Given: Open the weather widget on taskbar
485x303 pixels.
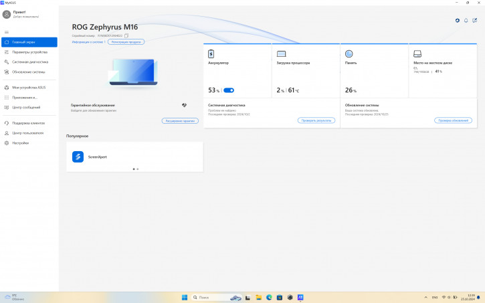Looking at the screenshot, I should [15, 298].
